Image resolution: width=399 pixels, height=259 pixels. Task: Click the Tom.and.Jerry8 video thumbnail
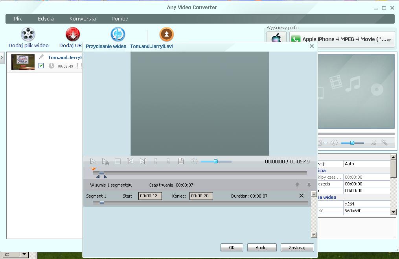click(x=23, y=62)
